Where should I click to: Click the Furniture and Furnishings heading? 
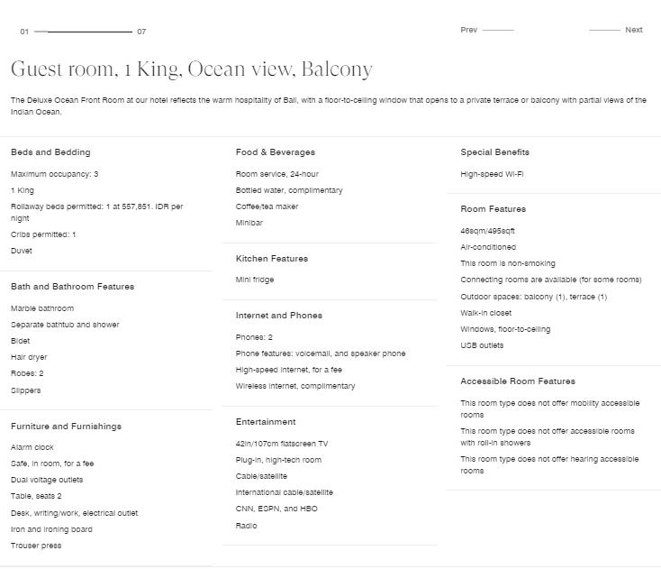coord(66,427)
